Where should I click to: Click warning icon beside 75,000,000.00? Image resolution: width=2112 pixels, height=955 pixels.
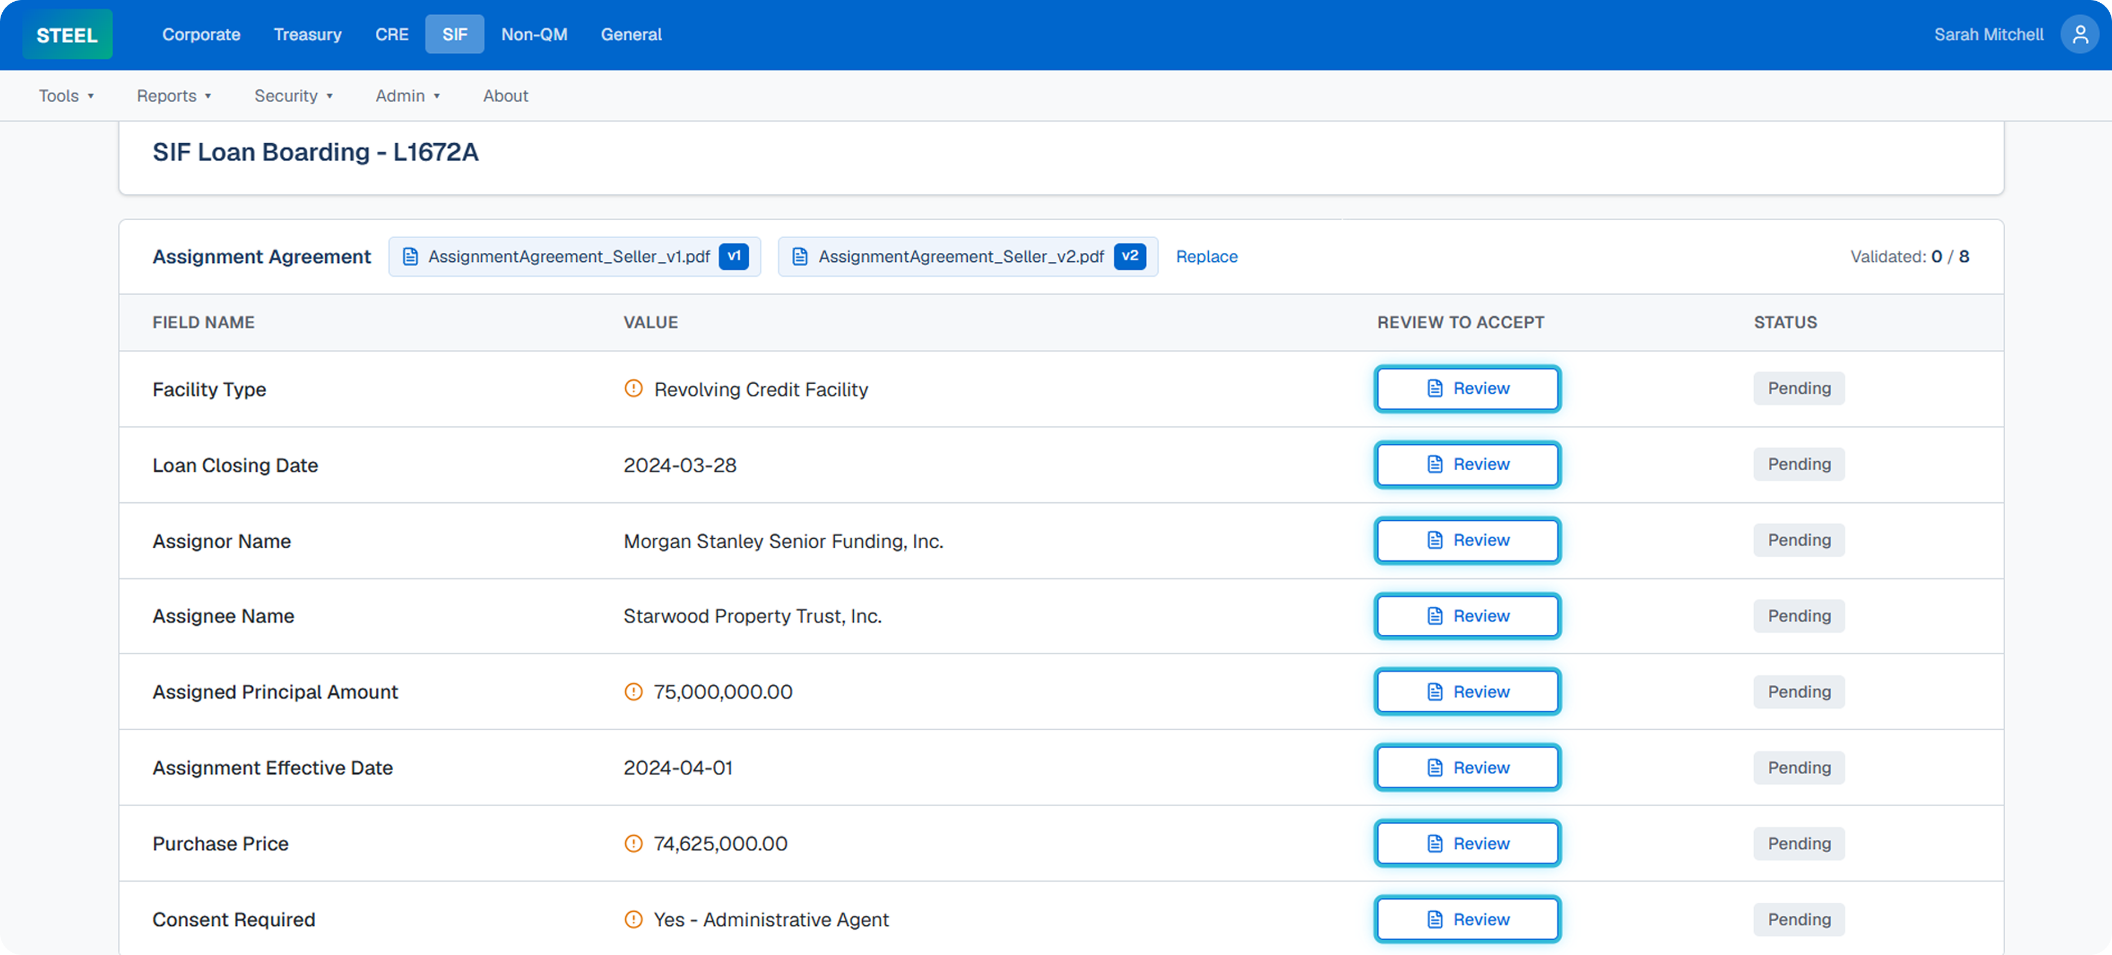(x=633, y=692)
